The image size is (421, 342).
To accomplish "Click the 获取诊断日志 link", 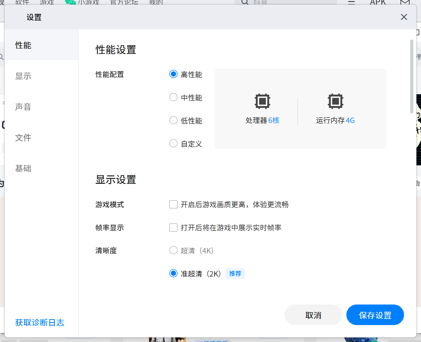I will [40, 322].
